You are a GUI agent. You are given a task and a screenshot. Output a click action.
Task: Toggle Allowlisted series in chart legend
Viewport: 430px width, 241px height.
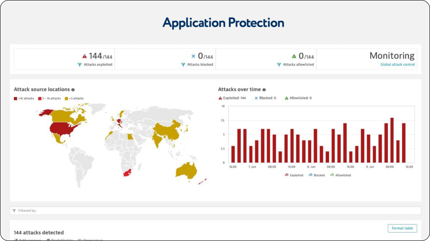coord(340,175)
